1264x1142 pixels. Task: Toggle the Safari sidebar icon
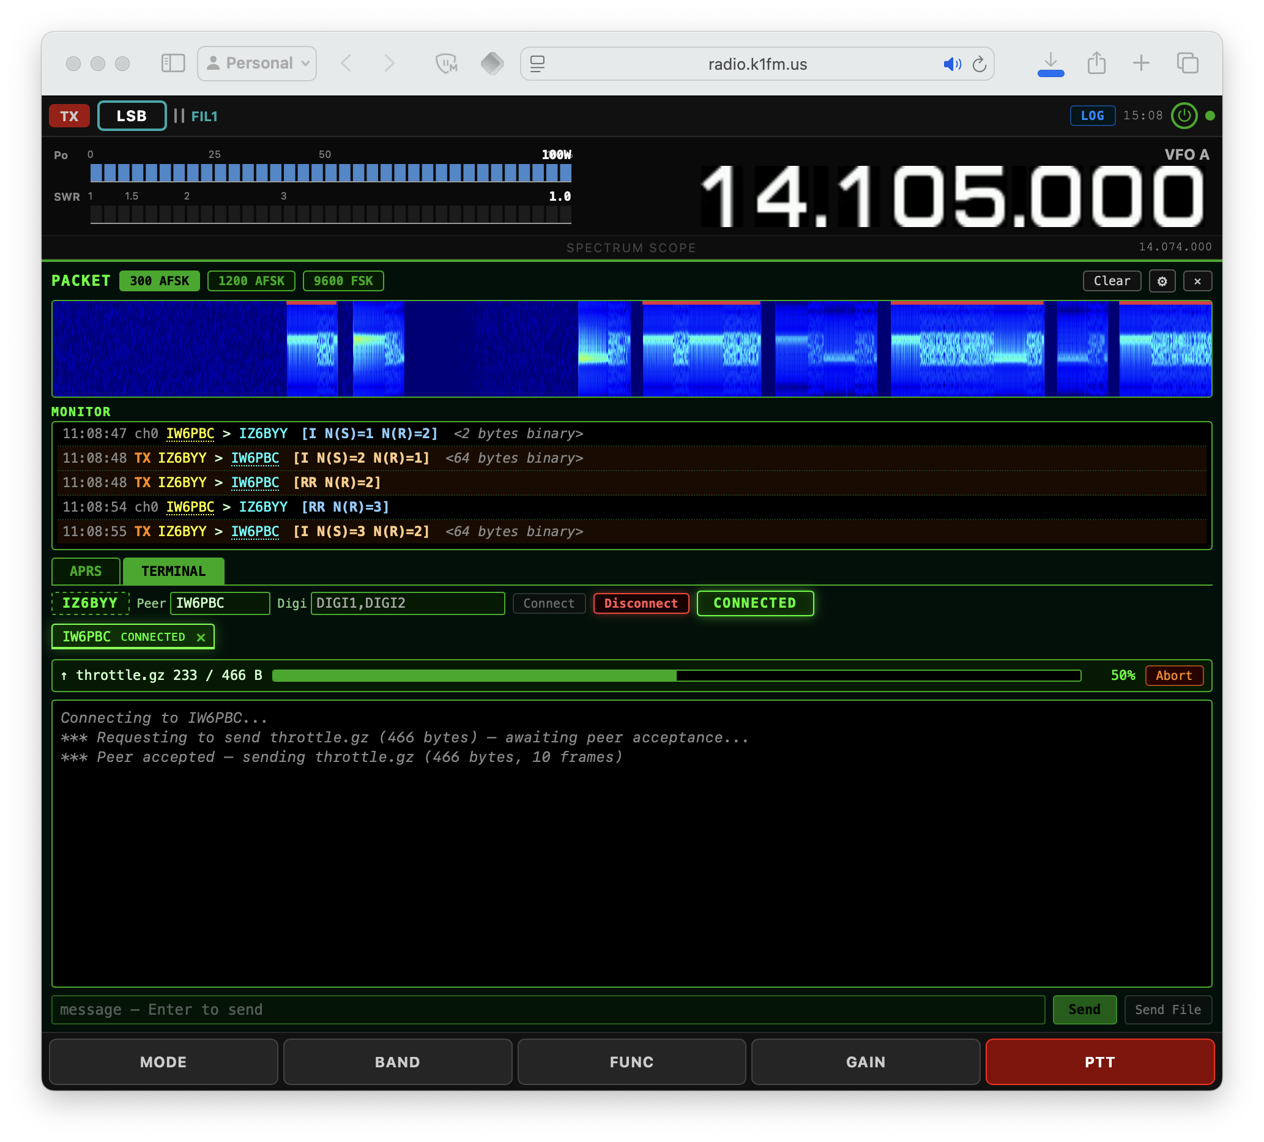[173, 63]
